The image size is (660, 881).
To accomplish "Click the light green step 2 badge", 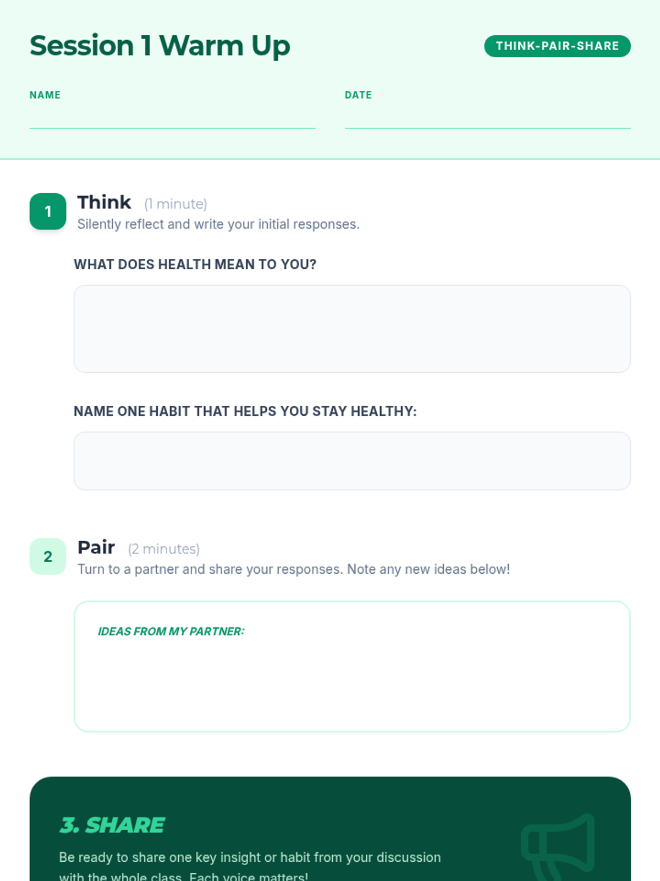I will coord(48,557).
